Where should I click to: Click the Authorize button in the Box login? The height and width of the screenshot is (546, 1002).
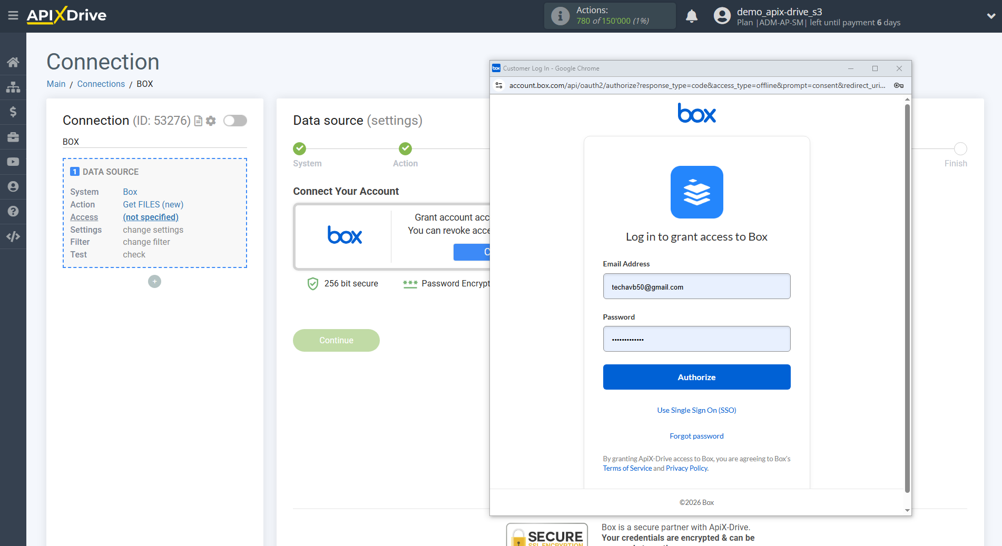[x=696, y=377]
